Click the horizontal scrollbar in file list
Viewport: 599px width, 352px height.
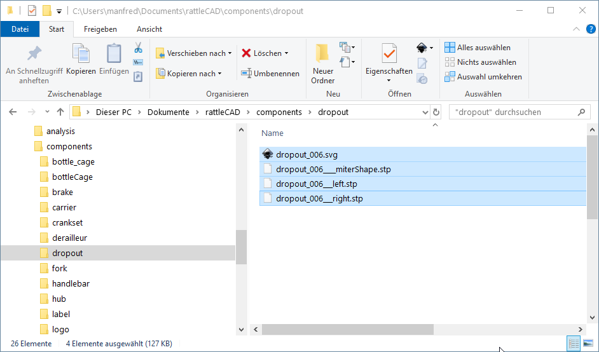[x=347, y=330]
